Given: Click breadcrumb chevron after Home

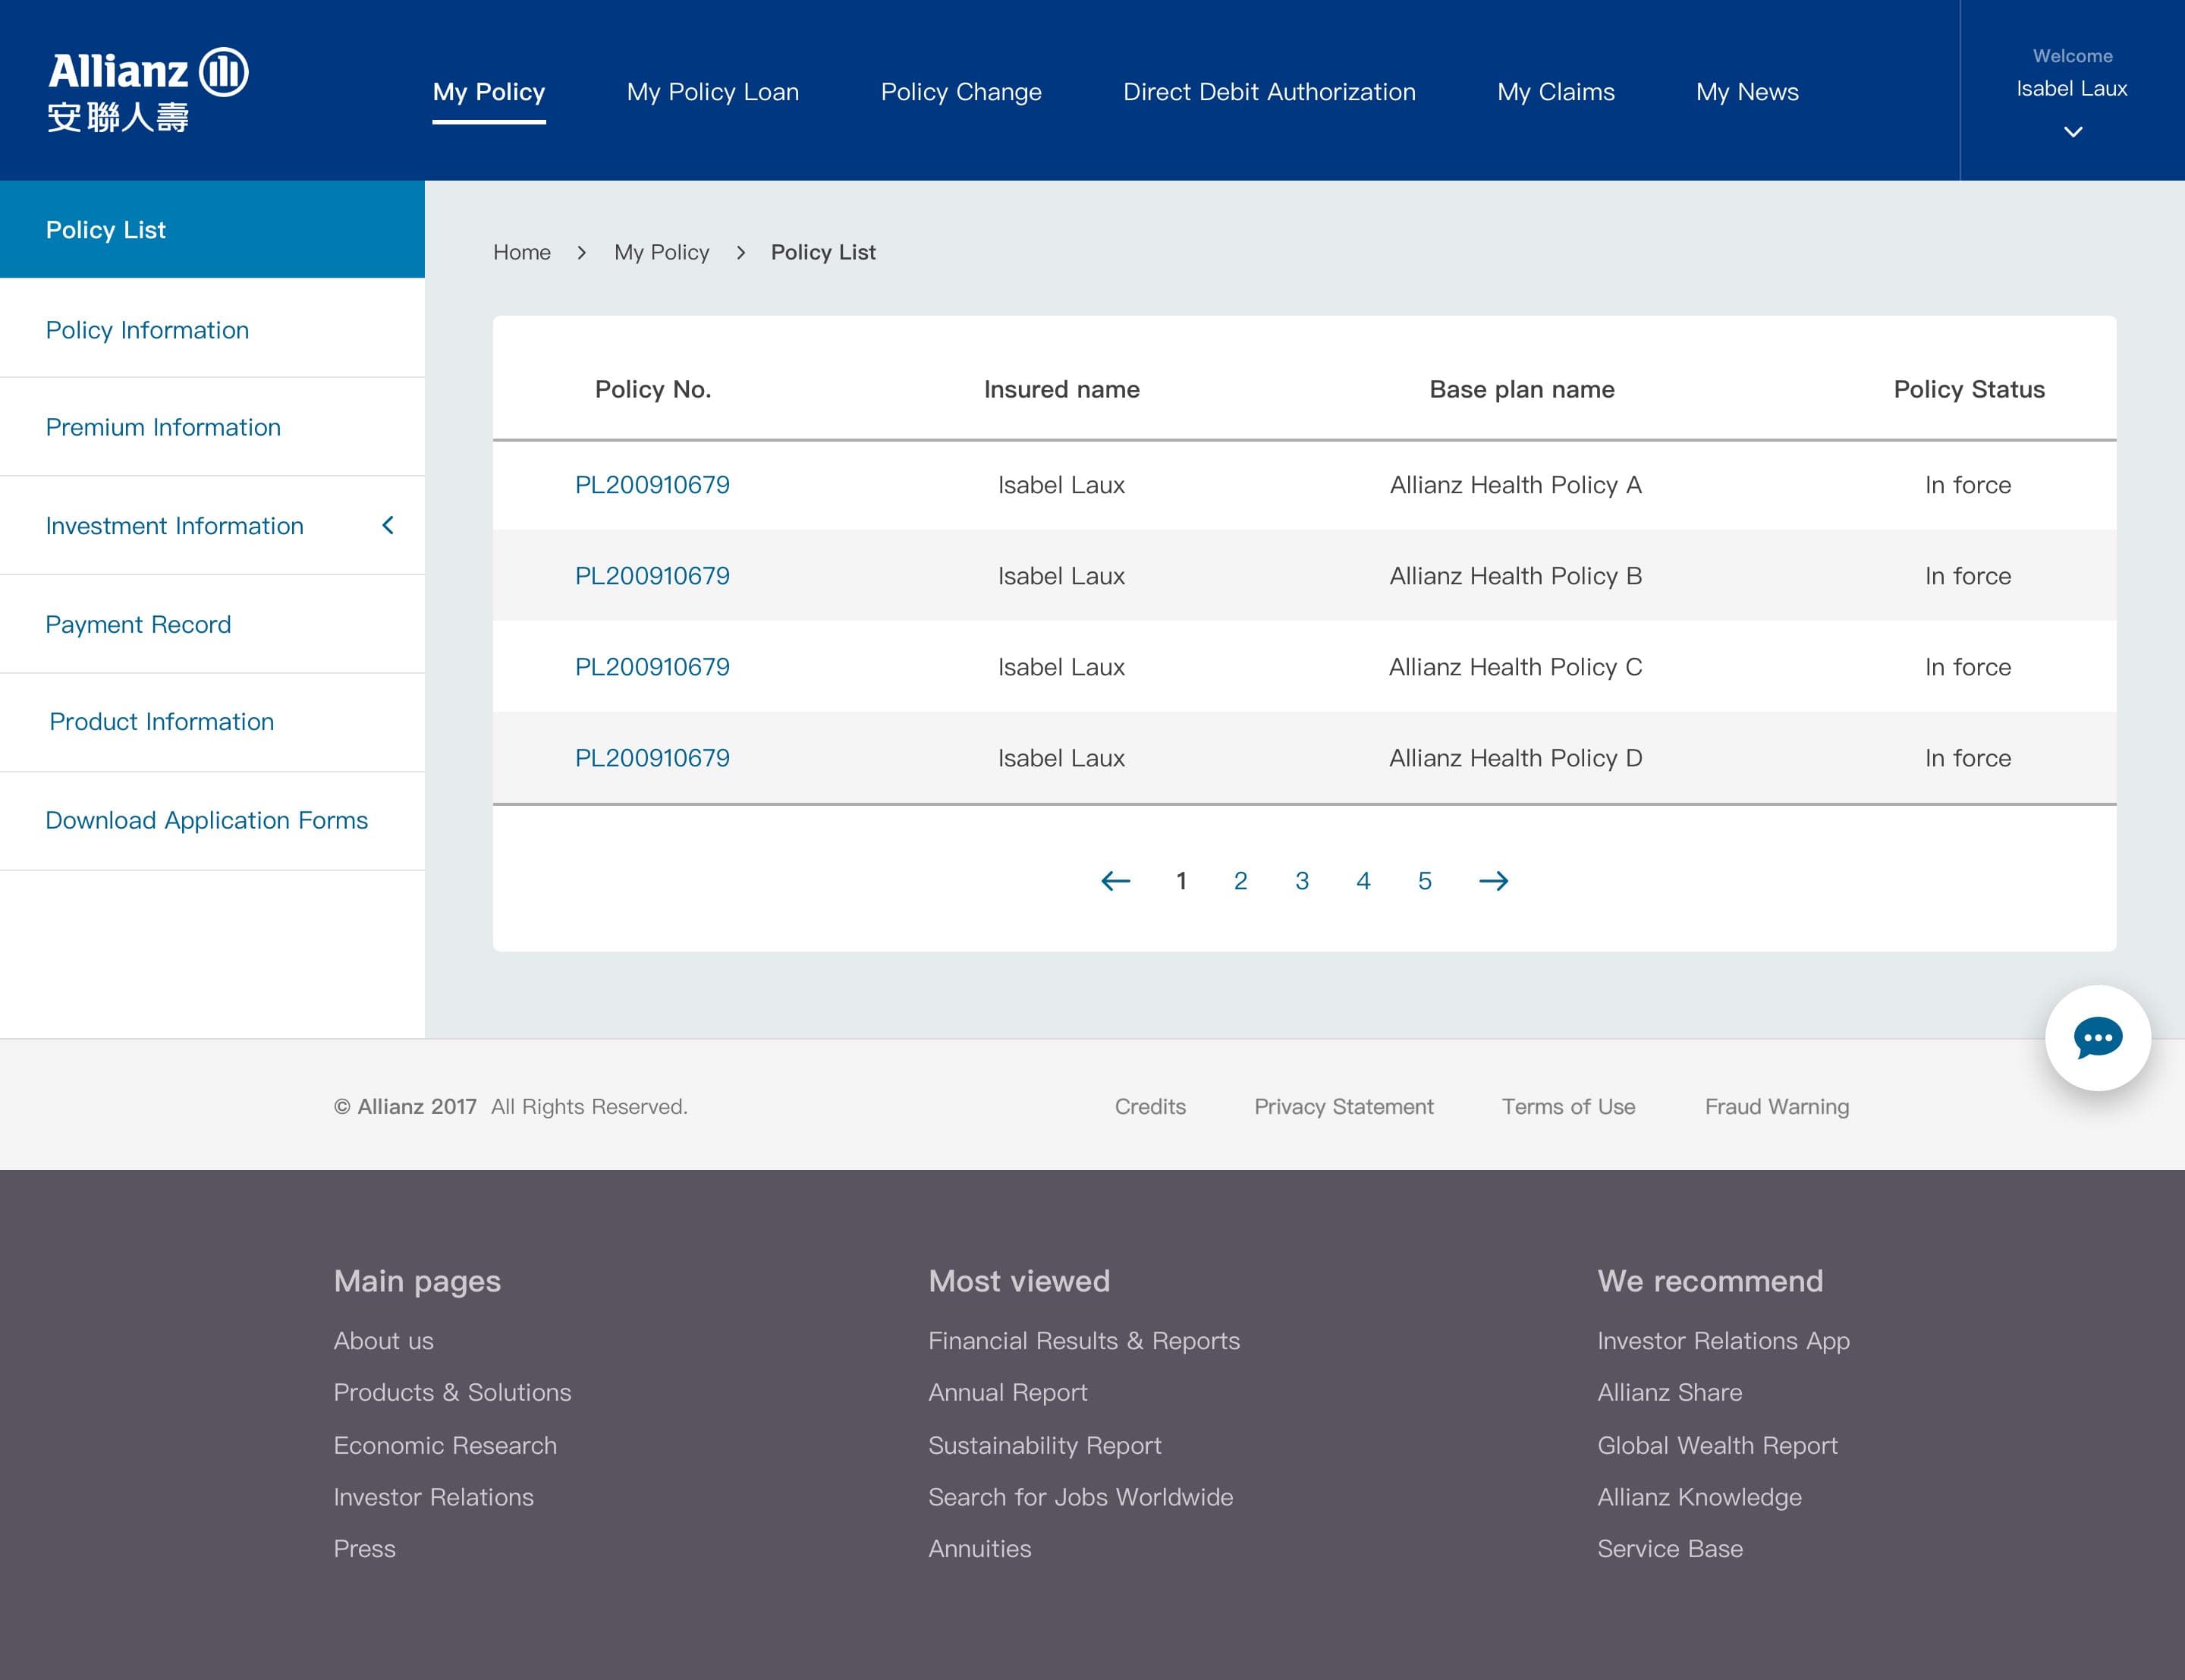Looking at the screenshot, I should tap(582, 253).
